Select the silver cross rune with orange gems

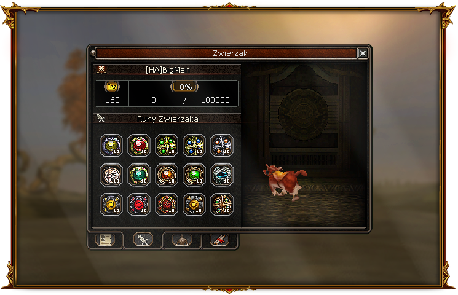pyautogui.click(x=222, y=146)
